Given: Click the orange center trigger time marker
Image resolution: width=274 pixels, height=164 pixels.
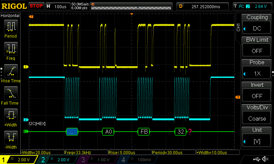Looking at the screenshot, I should click(132, 14).
